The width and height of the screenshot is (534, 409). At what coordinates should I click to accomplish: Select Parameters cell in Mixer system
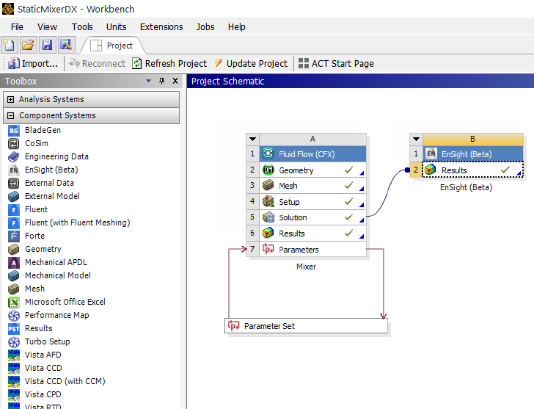point(312,250)
